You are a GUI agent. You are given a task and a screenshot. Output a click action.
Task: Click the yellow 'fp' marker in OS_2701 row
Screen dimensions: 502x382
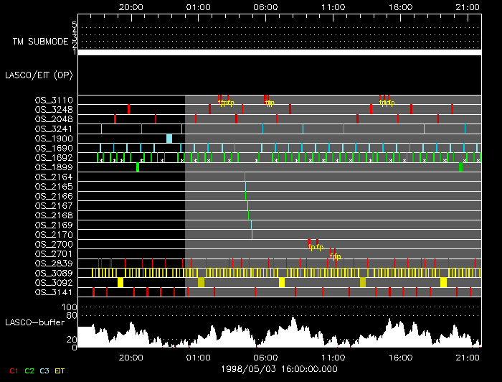335,256
